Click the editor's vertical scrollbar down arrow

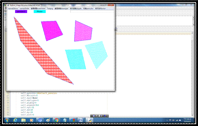coord(192,115)
